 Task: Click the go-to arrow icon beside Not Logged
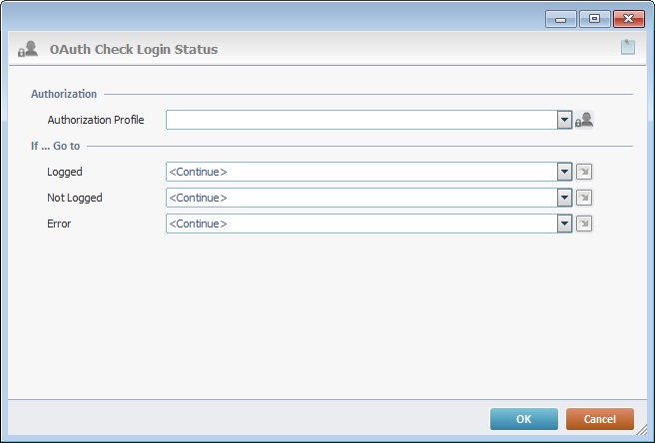[584, 198]
